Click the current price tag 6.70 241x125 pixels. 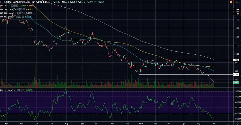(x=236, y=82)
